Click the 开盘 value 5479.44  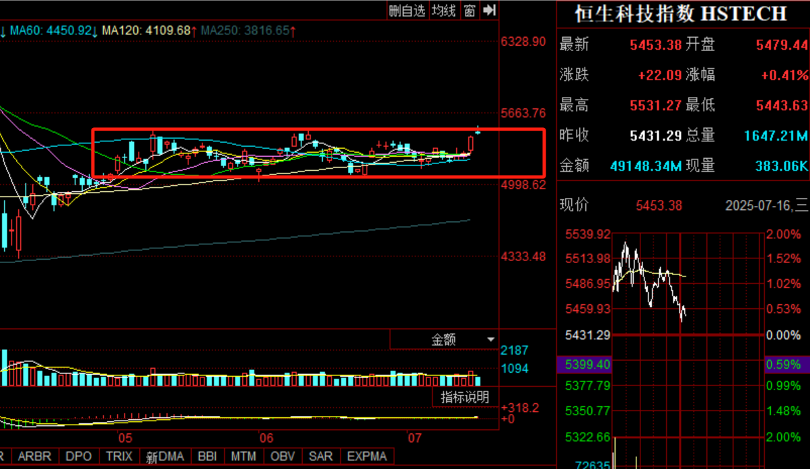pos(781,45)
